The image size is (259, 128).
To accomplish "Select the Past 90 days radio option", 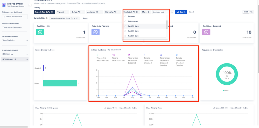I will 125,26.
